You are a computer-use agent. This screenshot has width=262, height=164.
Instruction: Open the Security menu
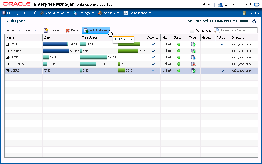(109, 13)
